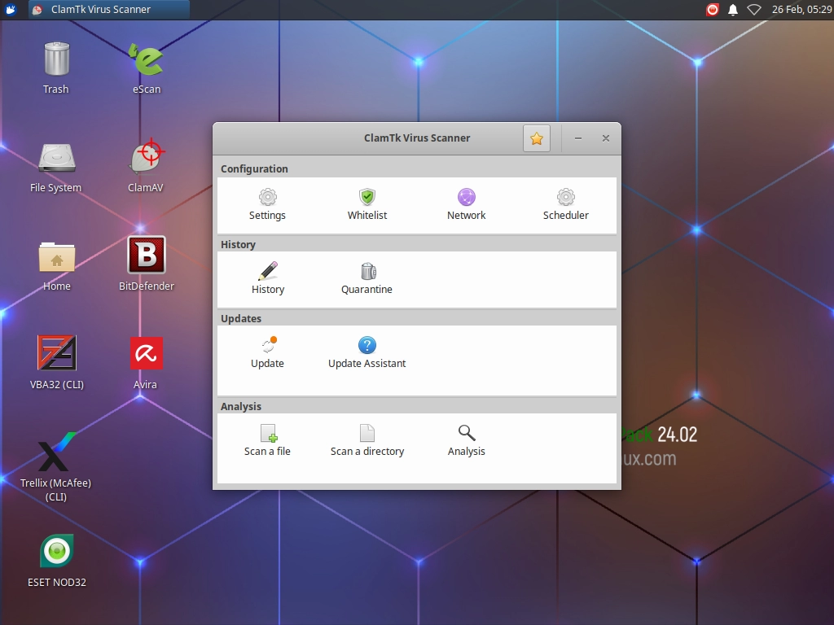834x625 pixels.
Task: Launch the Update Assistant
Action: click(x=367, y=352)
